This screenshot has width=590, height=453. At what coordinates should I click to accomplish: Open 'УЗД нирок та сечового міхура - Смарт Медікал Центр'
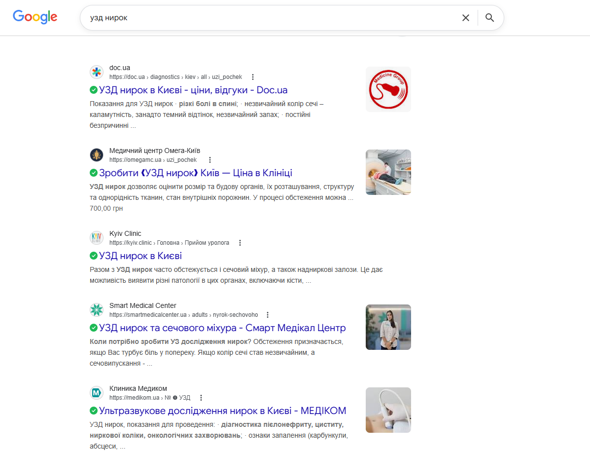click(222, 328)
